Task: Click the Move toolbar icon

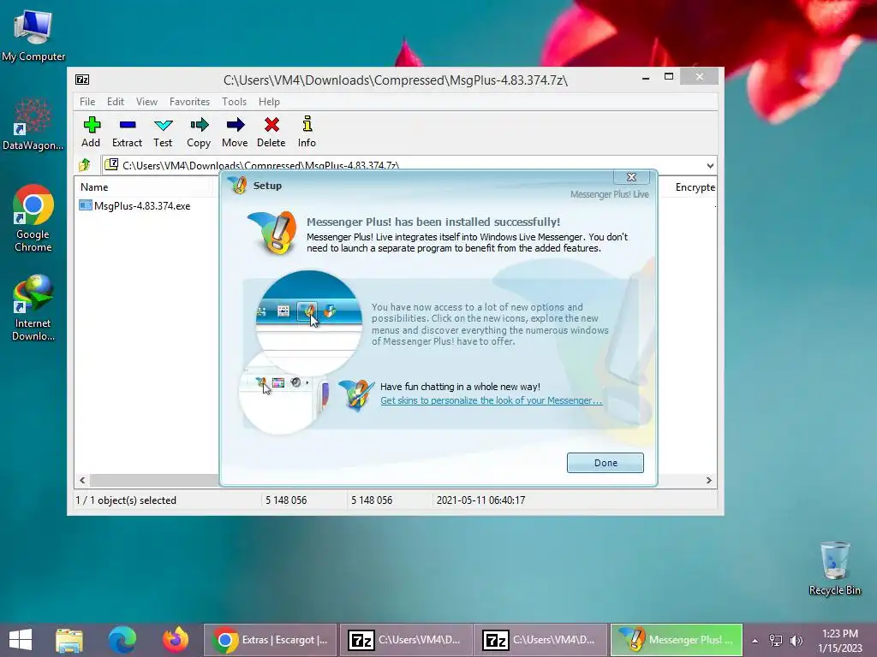Action: point(235,125)
